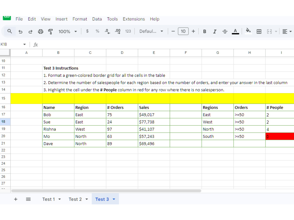The image size is (294, 220).
Task: Open the Extensions menu
Action: (x=134, y=19)
